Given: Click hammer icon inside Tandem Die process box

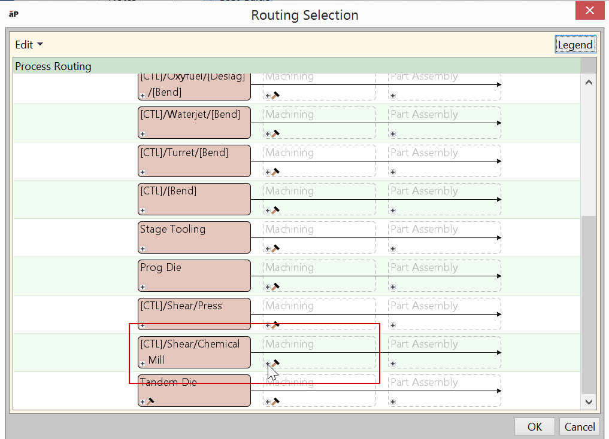Looking at the screenshot, I should point(150,401).
